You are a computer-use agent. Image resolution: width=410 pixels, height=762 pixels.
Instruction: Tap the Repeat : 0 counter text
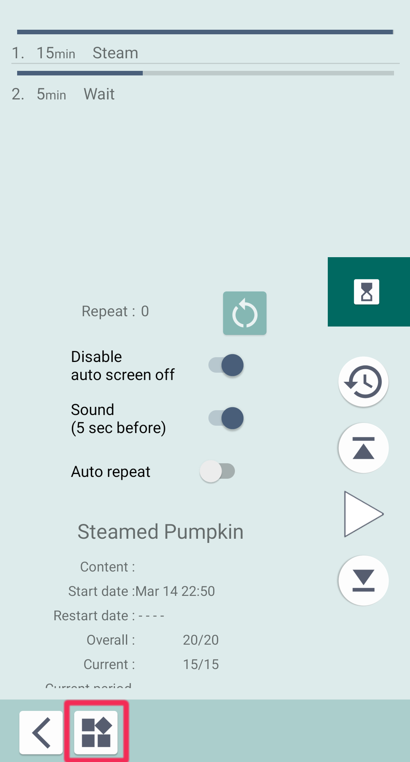[115, 311]
